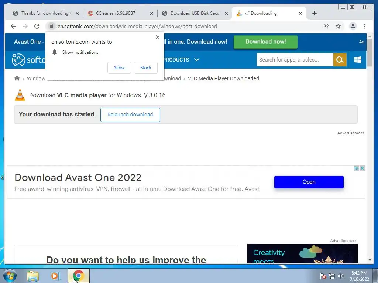This screenshot has height=283, width=378.
Task: Click the Search for apps, articles field
Action: [x=295, y=60]
